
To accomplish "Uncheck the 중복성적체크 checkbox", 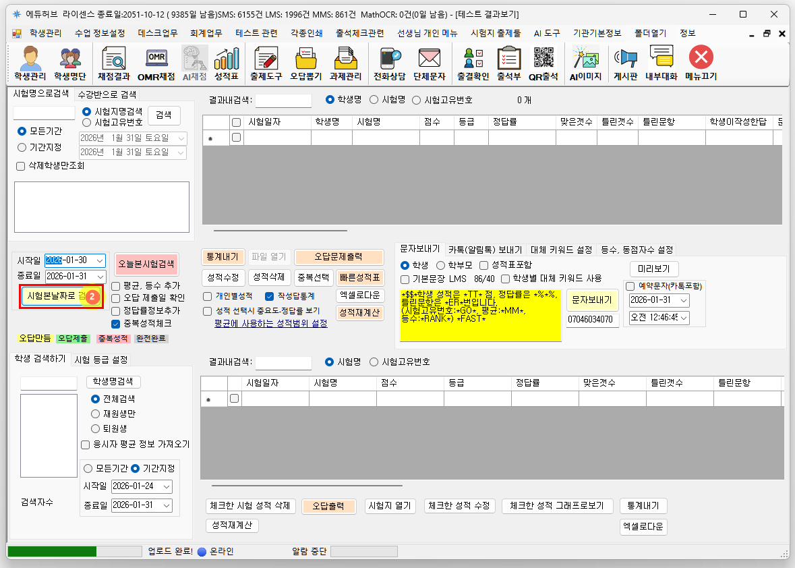I will pos(115,324).
